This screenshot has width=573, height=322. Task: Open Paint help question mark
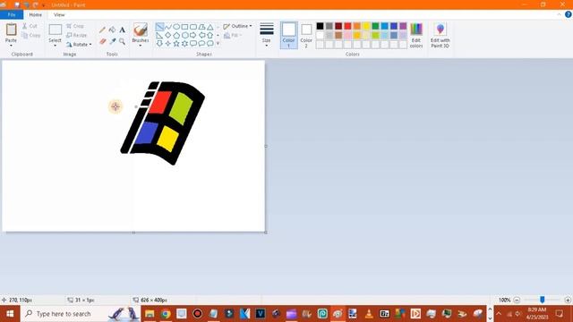569,14
